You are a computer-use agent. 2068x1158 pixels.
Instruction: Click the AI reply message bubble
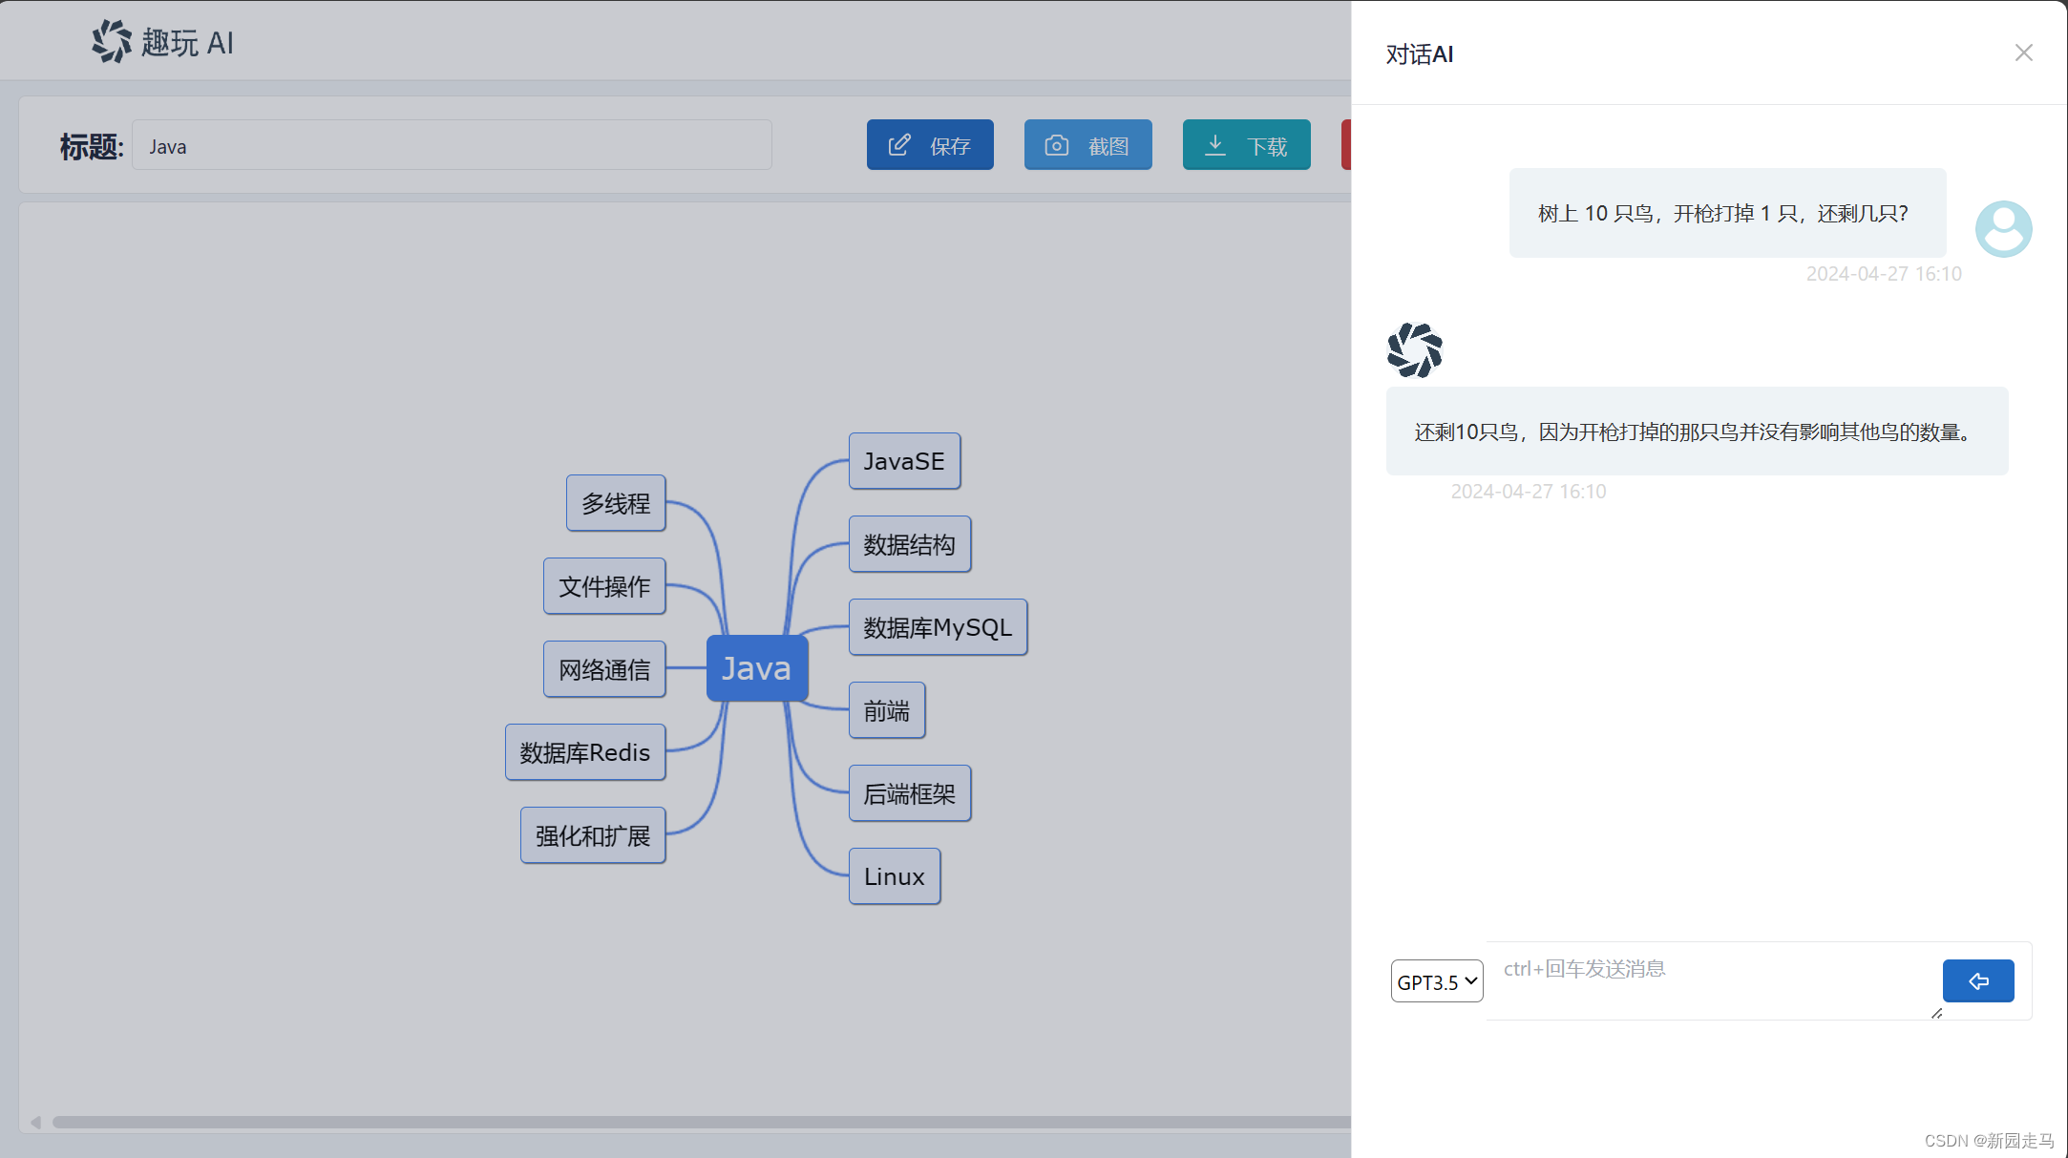coord(1696,432)
